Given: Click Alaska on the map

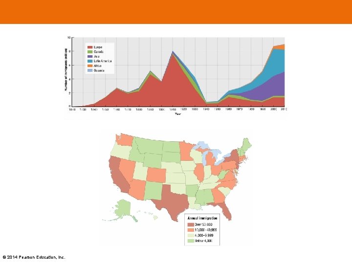Looking at the screenshot, I should [122, 209].
